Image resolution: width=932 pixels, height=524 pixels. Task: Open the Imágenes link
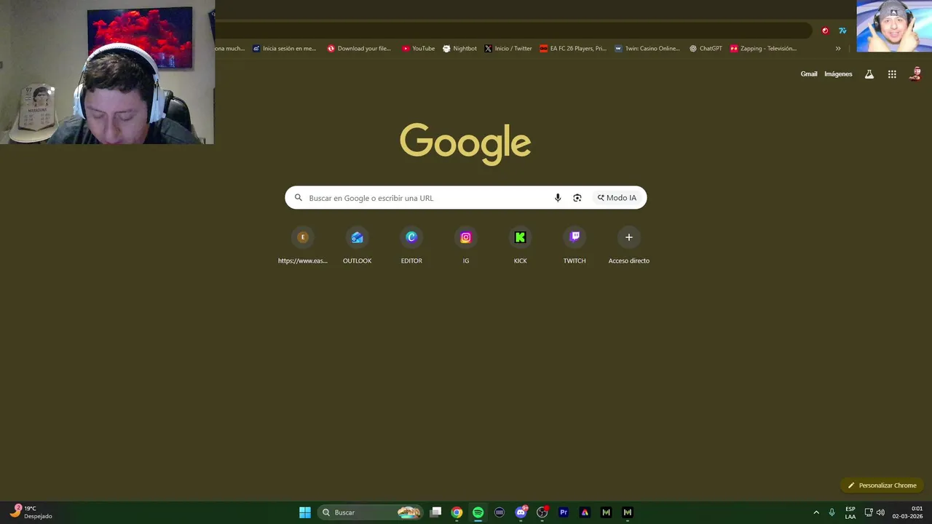coord(838,74)
